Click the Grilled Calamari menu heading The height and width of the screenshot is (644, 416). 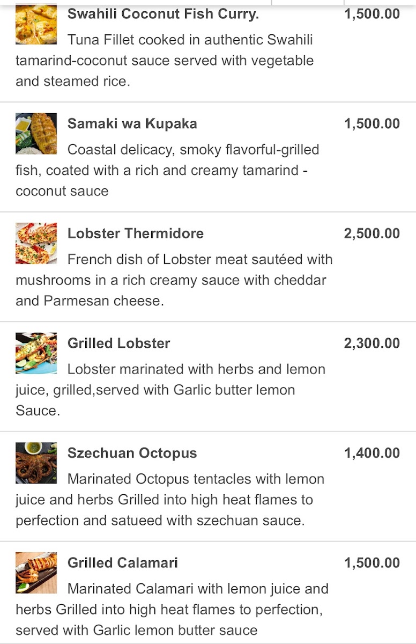[122, 562]
